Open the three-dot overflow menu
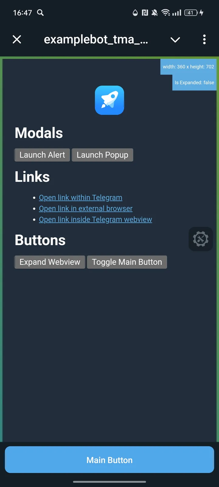The width and height of the screenshot is (219, 487). [x=204, y=39]
